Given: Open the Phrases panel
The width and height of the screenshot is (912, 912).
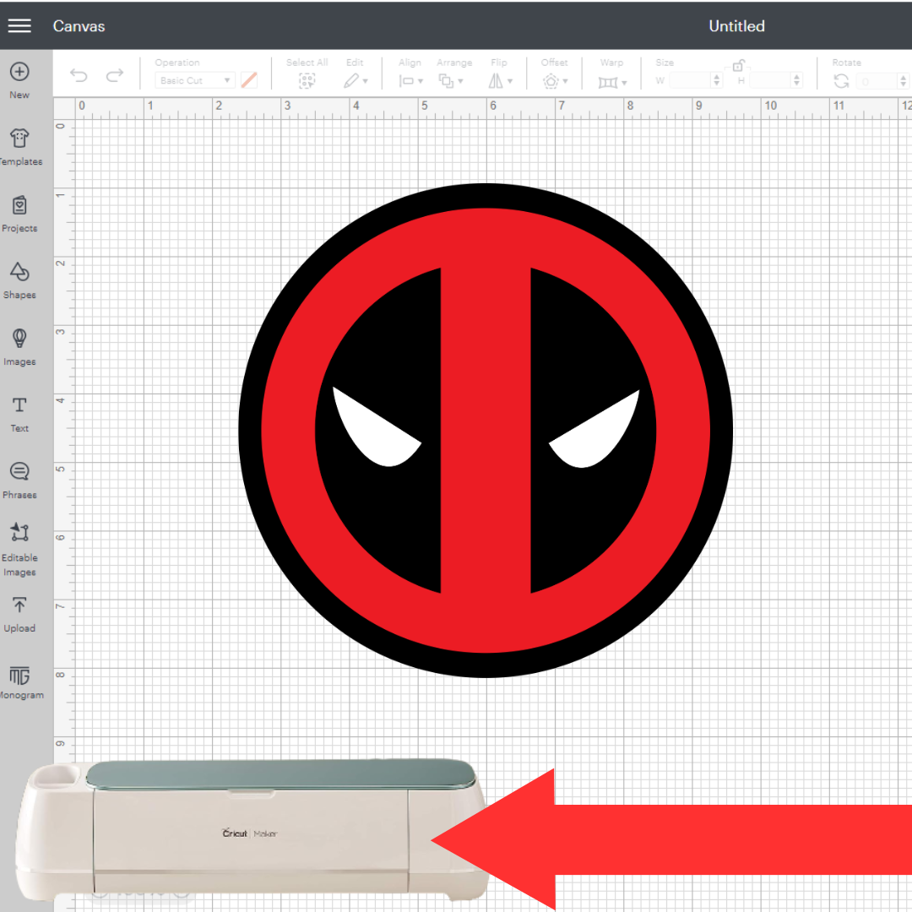Looking at the screenshot, I should [x=19, y=480].
